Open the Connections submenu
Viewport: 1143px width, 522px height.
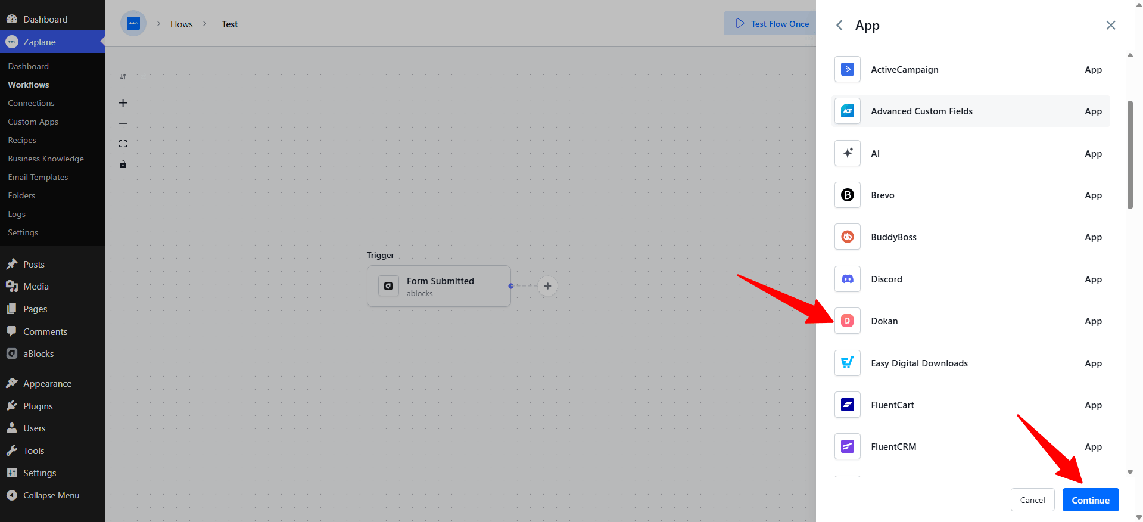[x=31, y=103]
